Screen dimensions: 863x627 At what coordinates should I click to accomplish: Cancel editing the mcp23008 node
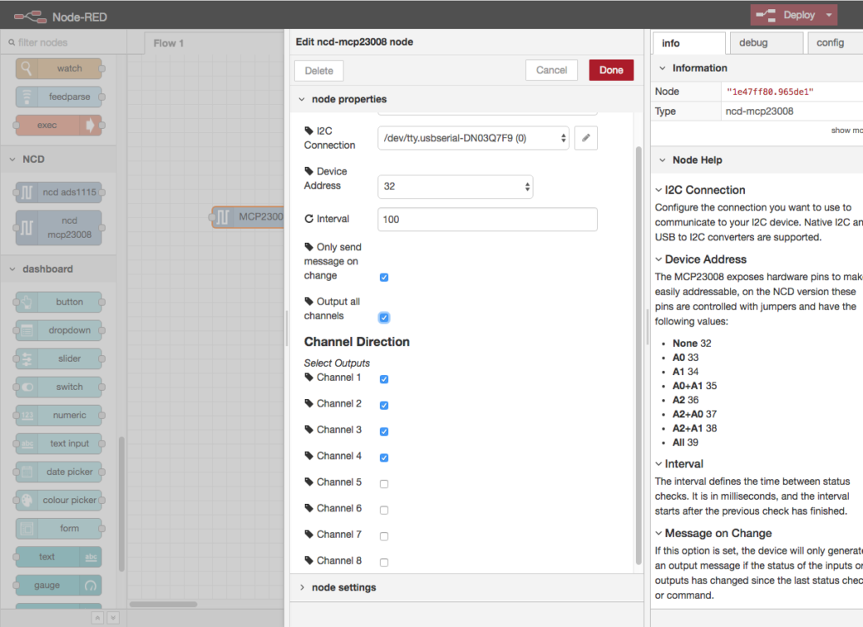[x=551, y=70]
